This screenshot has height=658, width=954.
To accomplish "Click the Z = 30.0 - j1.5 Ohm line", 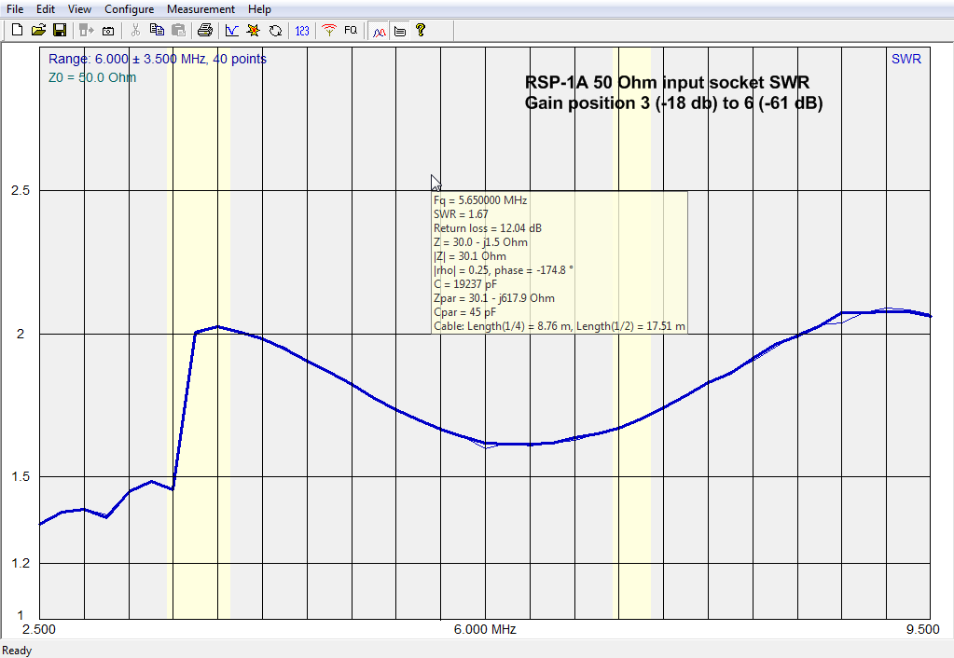I will click(480, 242).
